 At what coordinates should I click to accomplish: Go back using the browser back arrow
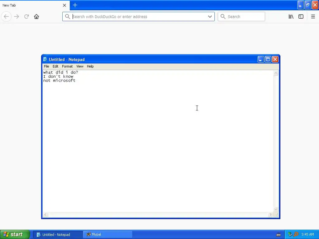(x=6, y=16)
